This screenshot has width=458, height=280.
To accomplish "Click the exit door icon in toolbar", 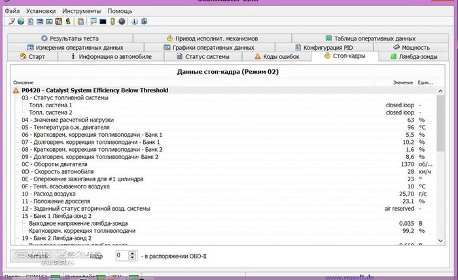I will (x=143, y=22).
